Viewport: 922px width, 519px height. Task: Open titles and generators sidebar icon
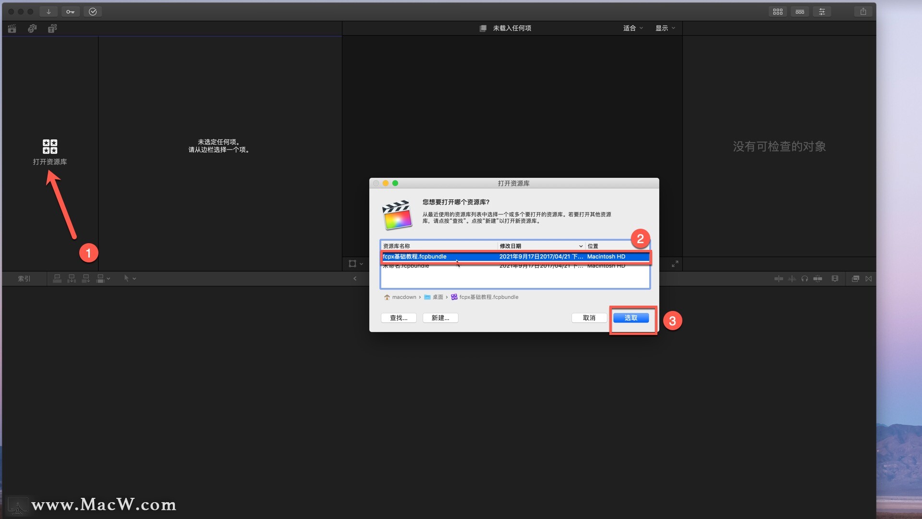(52, 29)
